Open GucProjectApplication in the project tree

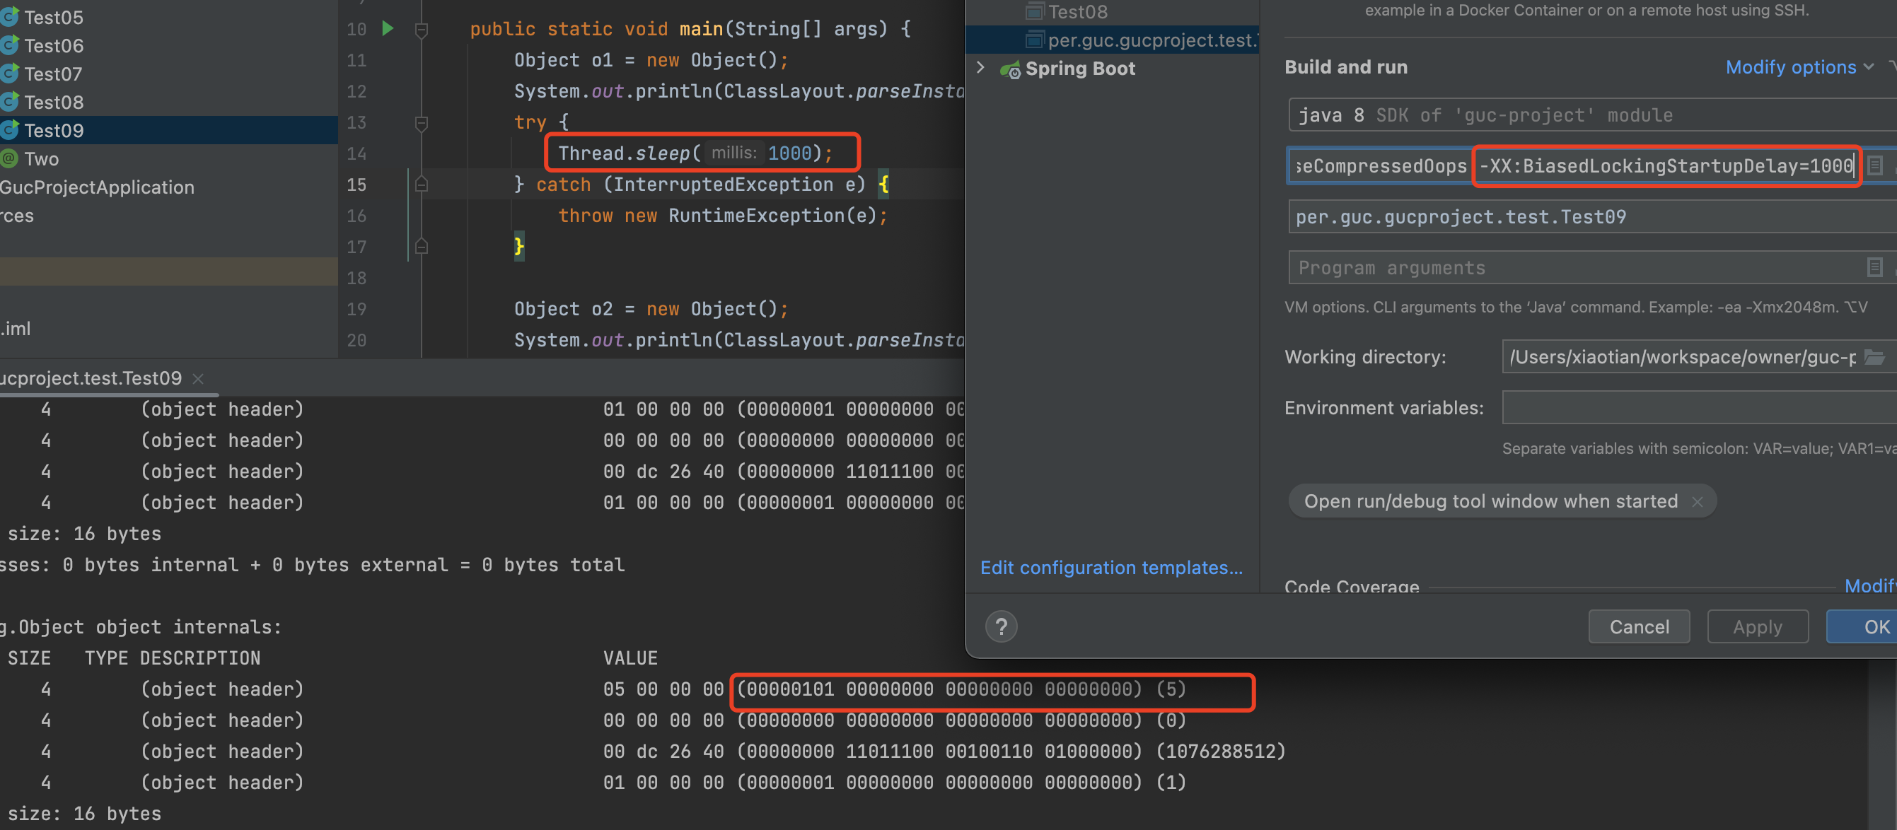pos(97,187)
